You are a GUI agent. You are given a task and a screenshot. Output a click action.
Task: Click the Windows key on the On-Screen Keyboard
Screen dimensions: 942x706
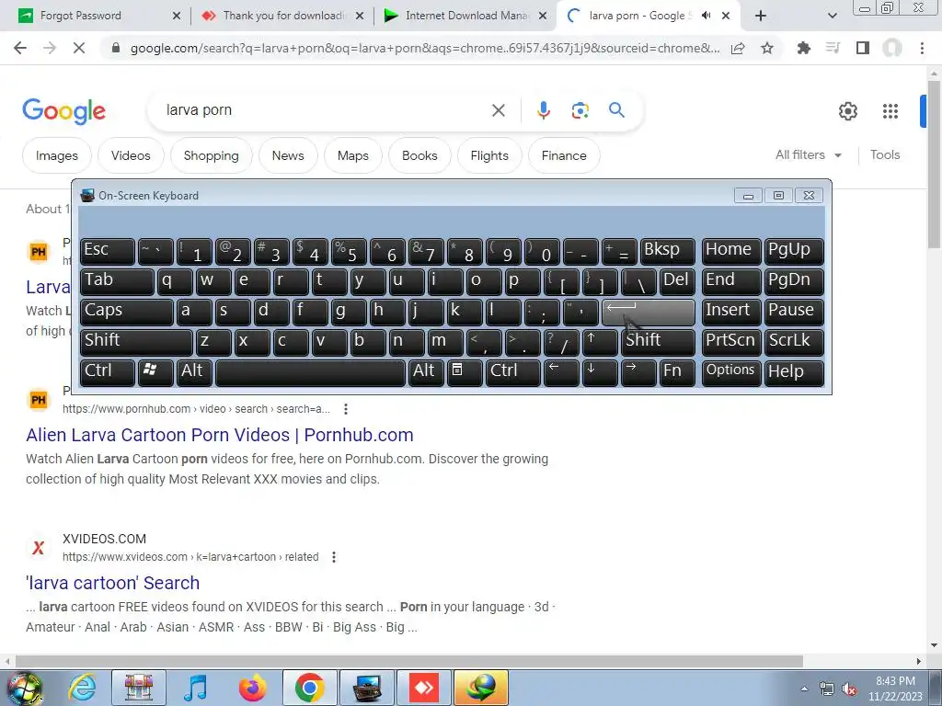point(155,371)
